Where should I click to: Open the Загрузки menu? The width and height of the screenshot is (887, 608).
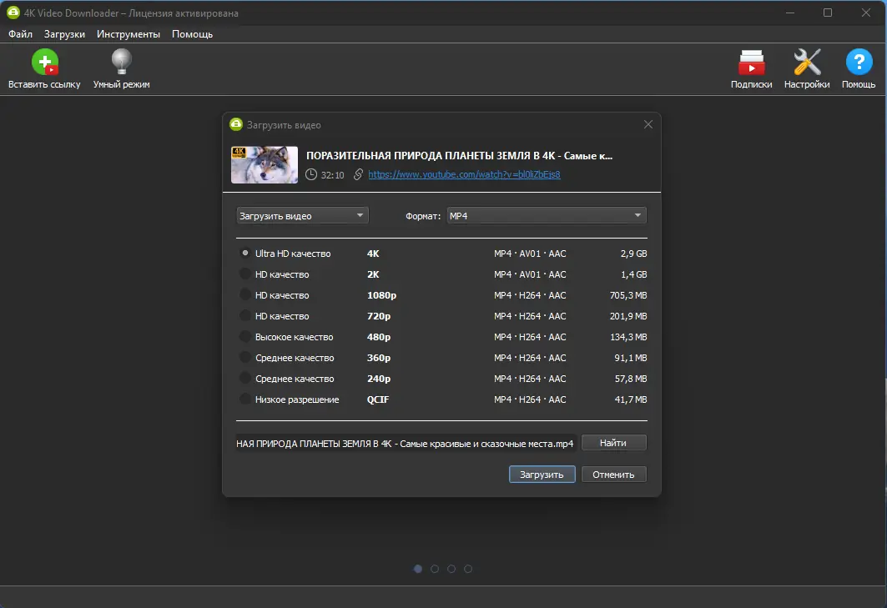(64, 34)
